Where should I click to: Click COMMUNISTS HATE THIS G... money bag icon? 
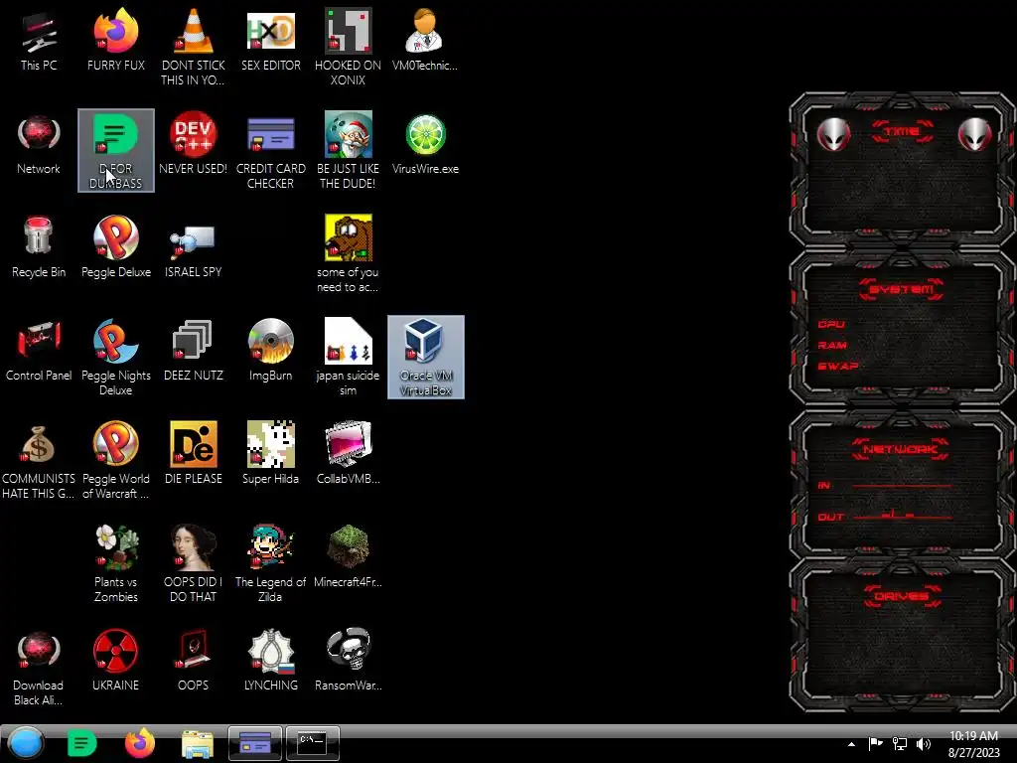pos(39,460)
